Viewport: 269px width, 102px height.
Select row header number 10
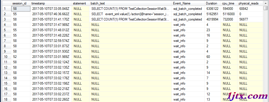(6, 57)
